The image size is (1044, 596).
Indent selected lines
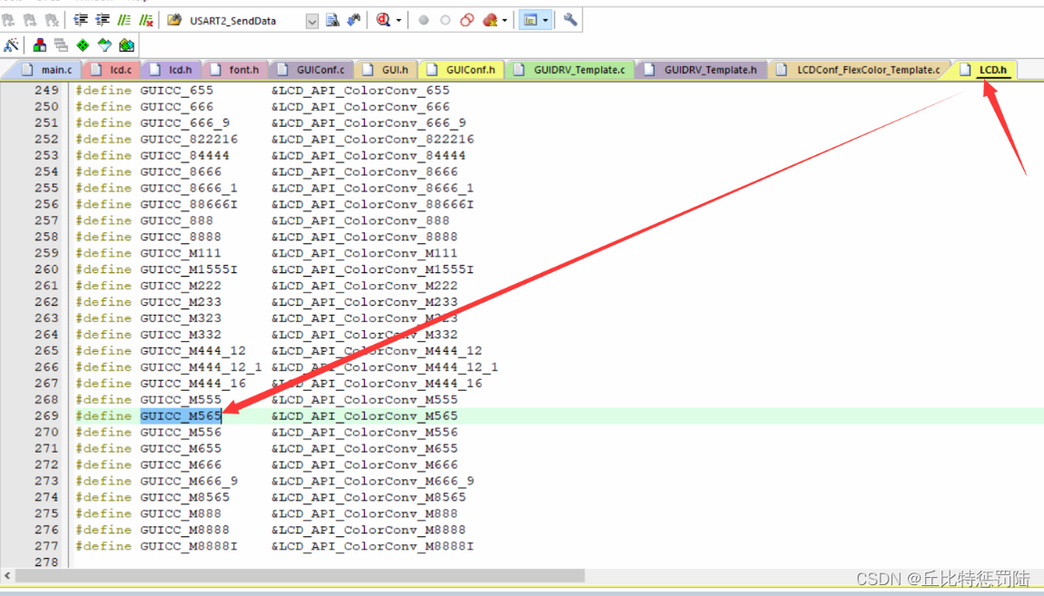tap(81, 21)
